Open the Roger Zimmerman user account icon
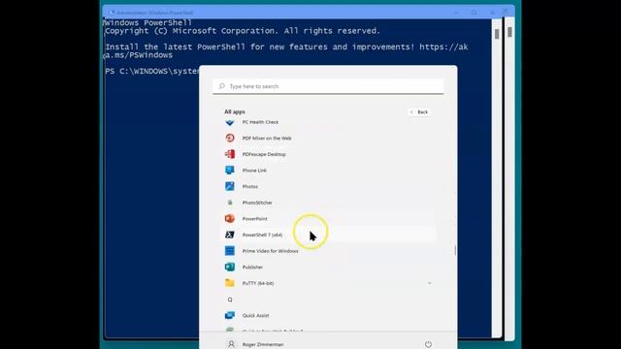This screenshot has height=349, width=621. tap(231, 344)
